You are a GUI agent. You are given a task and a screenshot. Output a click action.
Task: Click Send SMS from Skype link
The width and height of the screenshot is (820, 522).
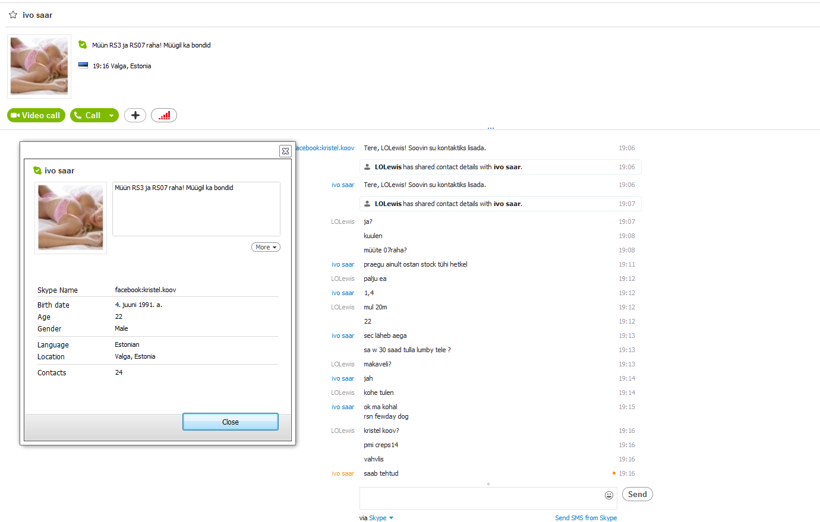tap(586, 518)
